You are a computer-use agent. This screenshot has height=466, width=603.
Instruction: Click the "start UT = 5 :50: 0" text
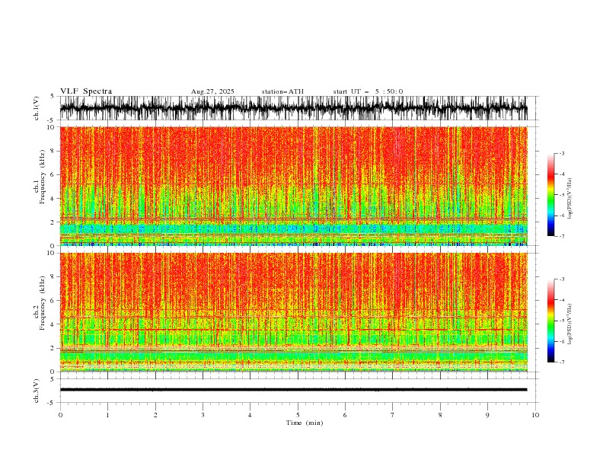pos(368,91)
